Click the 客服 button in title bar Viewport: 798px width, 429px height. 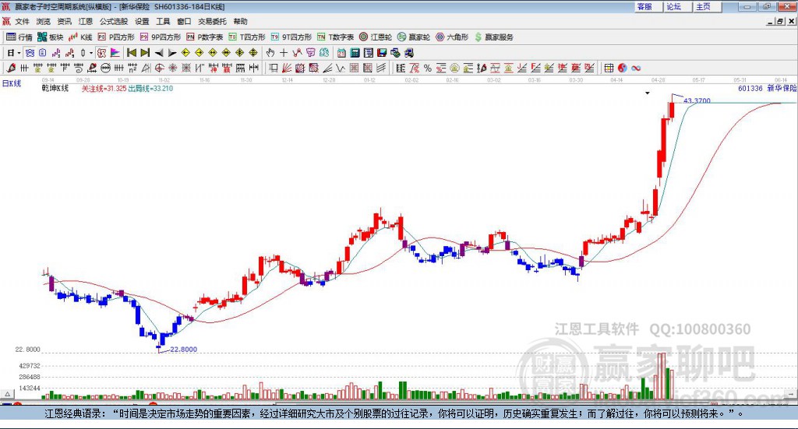[x=647, y=6]
